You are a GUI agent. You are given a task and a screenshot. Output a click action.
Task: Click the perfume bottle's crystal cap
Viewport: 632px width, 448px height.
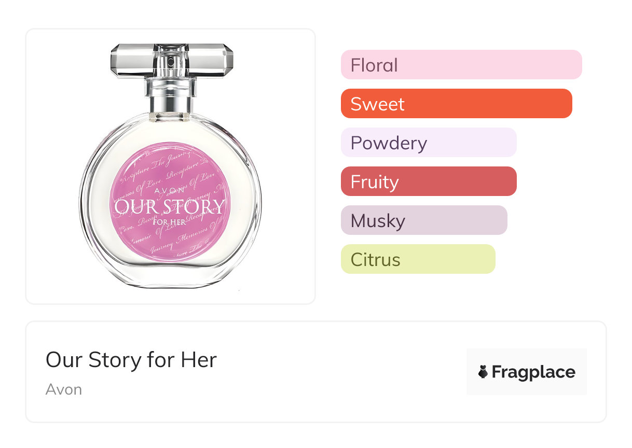click(x=172, y=60)
